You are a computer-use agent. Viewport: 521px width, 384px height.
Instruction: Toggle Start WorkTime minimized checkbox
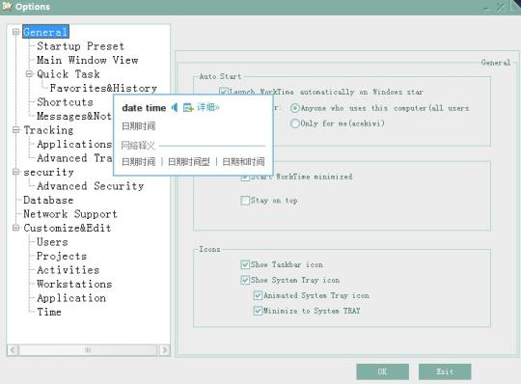(245, 178)
